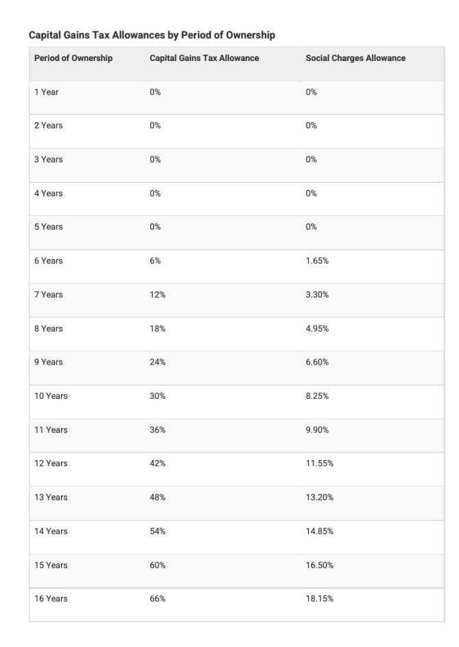This screenshot has height=647, width=459.
Task: Click the Period of Ownership column header
Action: [x=73, y=58]
